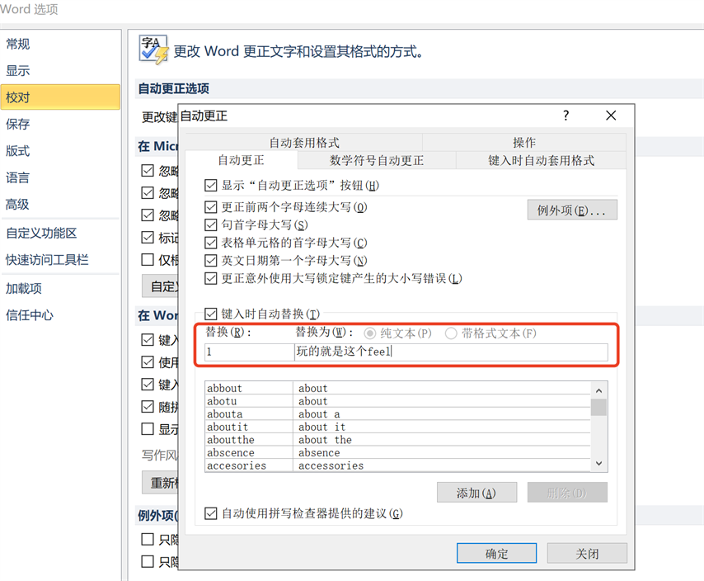Click the proofing icon beside the heading
704x581 pixels.
tap(153, 50)
